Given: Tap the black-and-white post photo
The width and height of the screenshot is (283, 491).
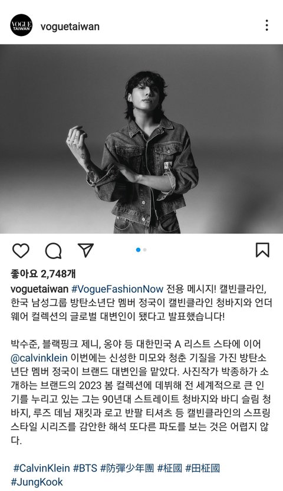Looking at the screenshot, I should pyautogui.click(x=141, y=139).
